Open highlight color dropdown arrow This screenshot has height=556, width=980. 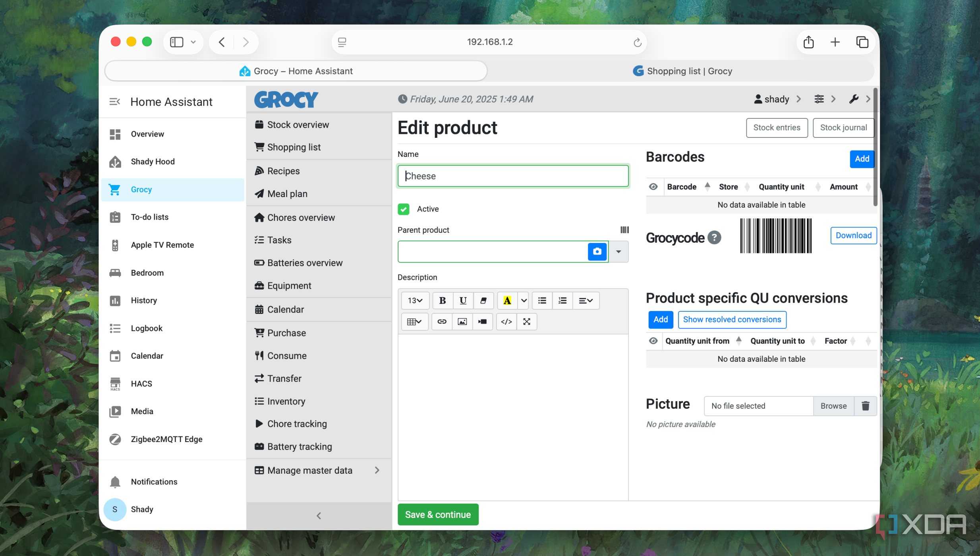pos(524,301)
